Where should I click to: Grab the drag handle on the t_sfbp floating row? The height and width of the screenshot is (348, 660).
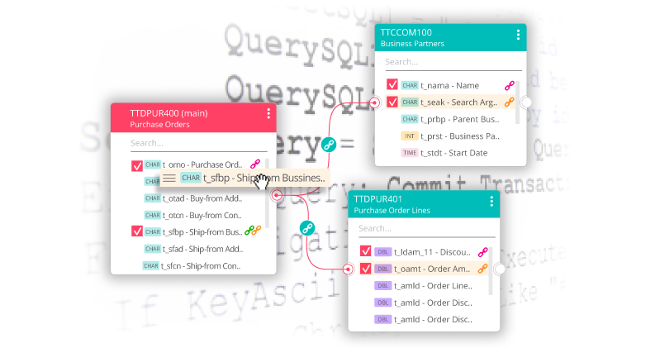[x=169, y=179]
